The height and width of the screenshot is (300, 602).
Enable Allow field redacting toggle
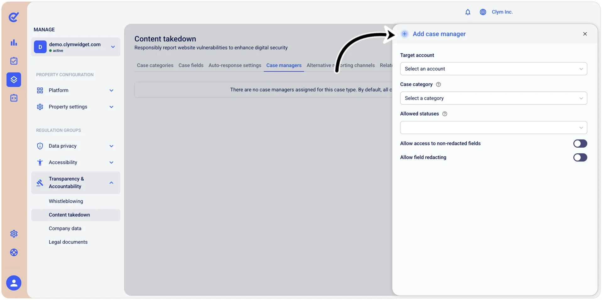pyautogui.click(x=580, y=157)
